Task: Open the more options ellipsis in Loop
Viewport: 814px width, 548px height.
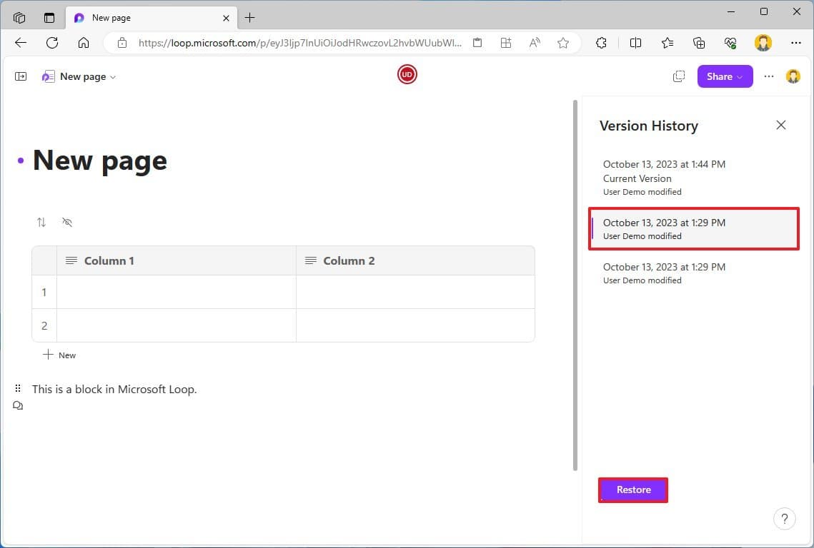Action: 769,76
